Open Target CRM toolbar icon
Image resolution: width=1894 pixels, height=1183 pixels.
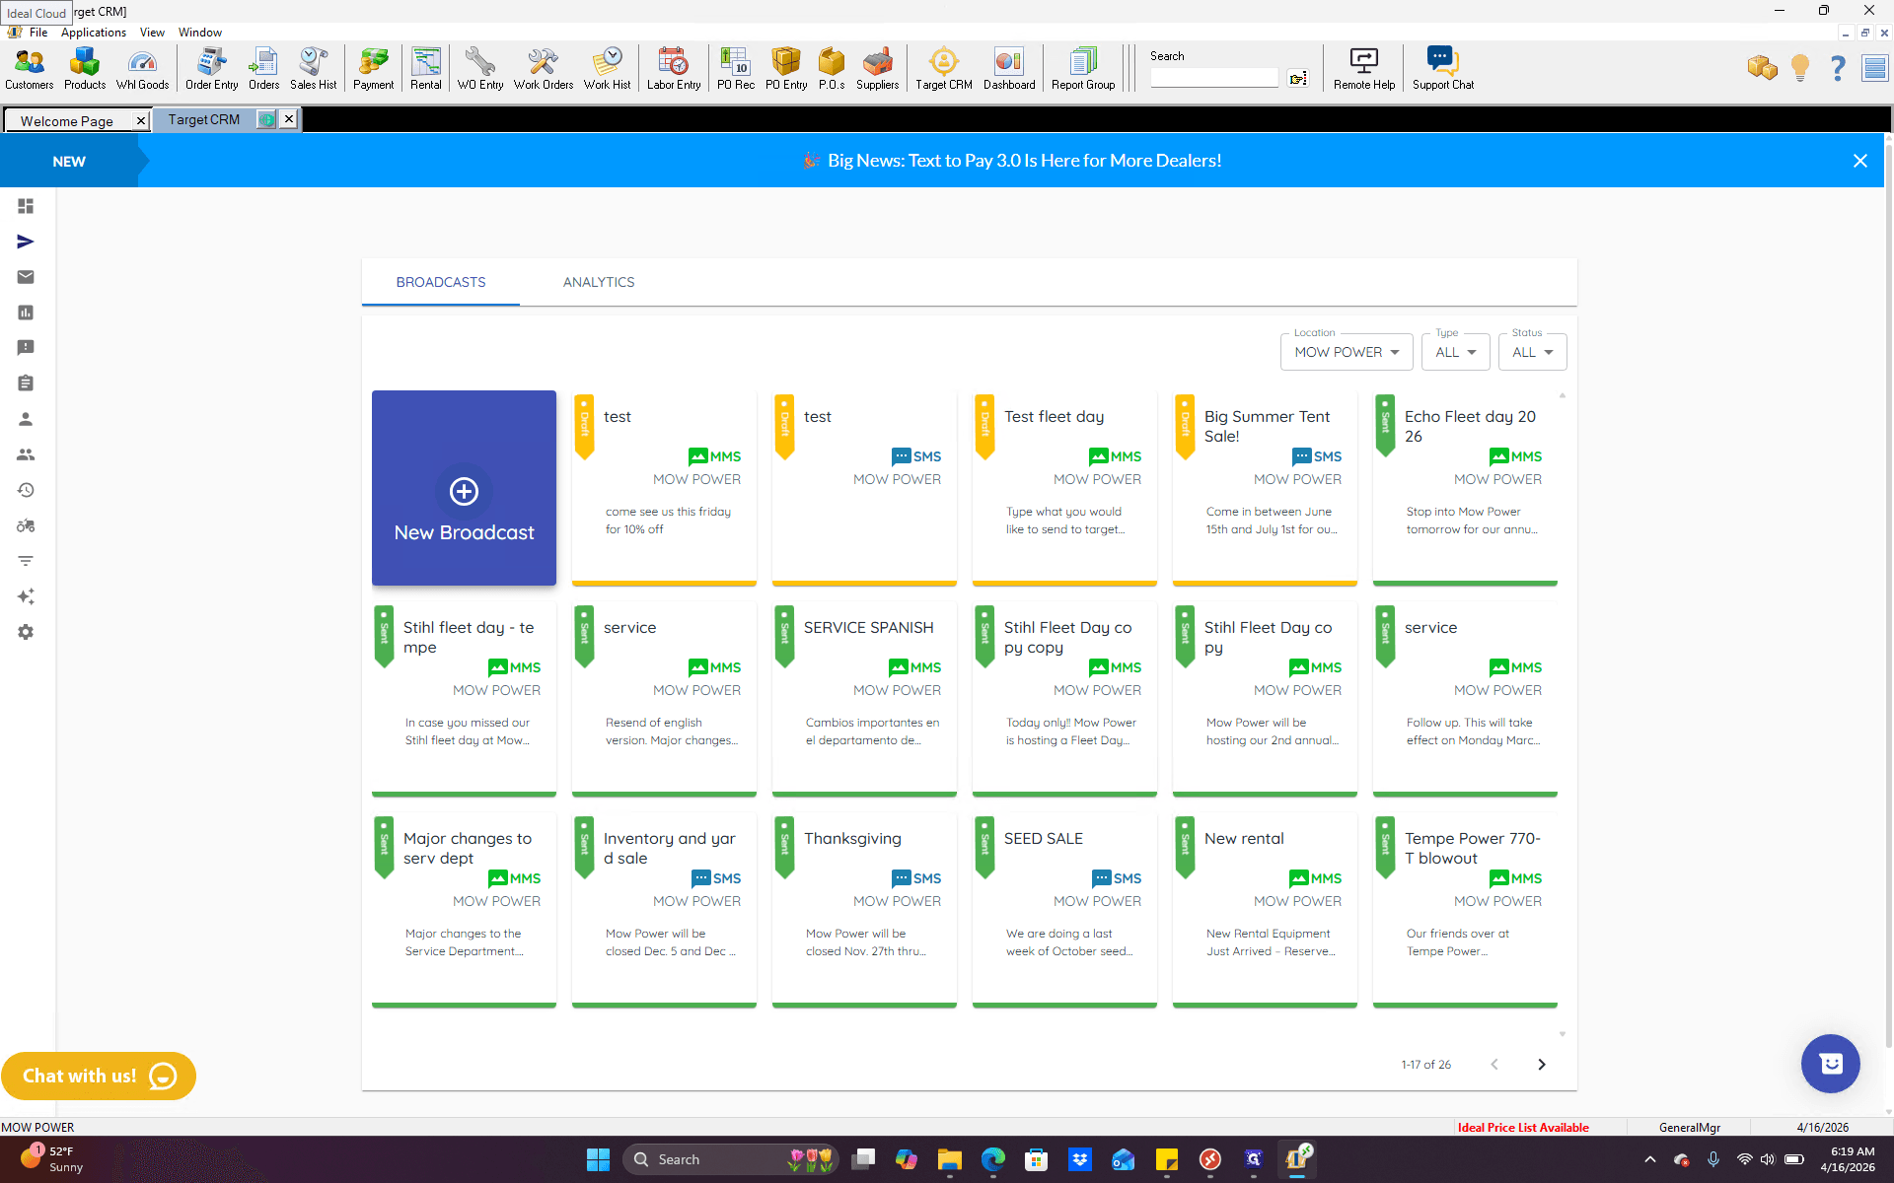point(944,68)
